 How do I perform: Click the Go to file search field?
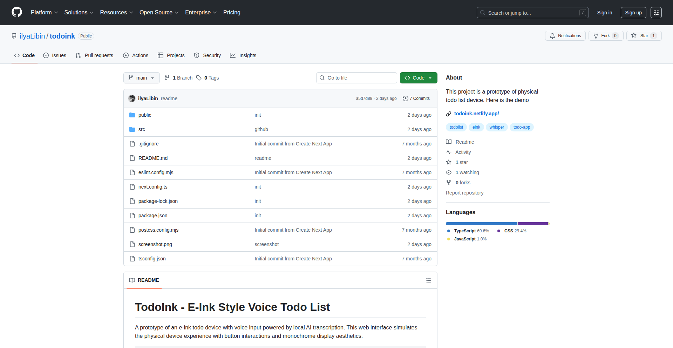pyautogui.click(x=356, y=78)
